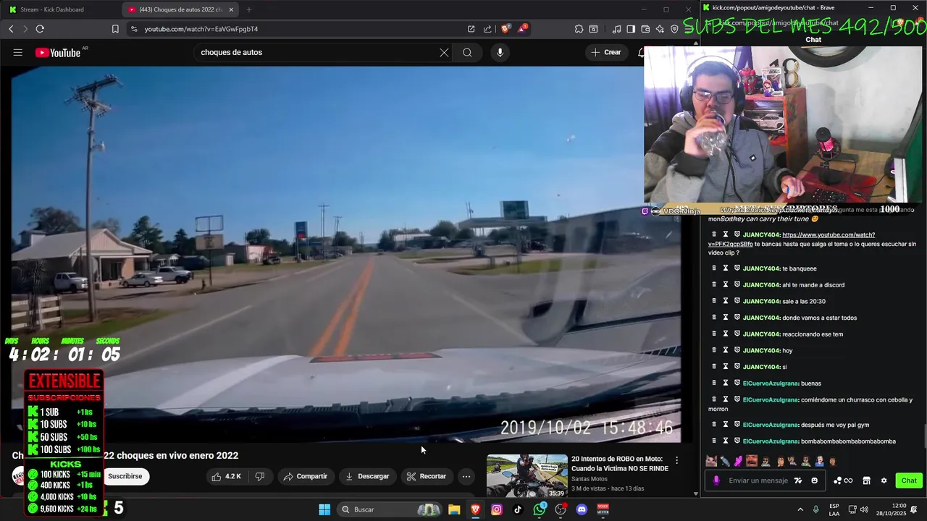Open the dashcam video player area
The image size is (927, 521).
point(345,254)
